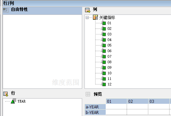Select the 关键指标 label in columns tree
The image size is (171, 116).
(107, 18)
